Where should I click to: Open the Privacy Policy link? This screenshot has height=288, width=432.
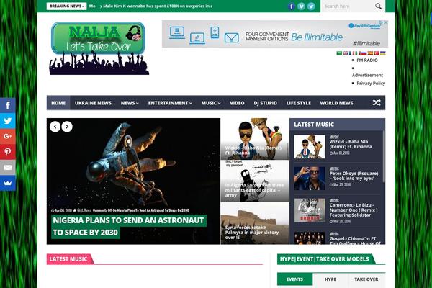point(371,84)
